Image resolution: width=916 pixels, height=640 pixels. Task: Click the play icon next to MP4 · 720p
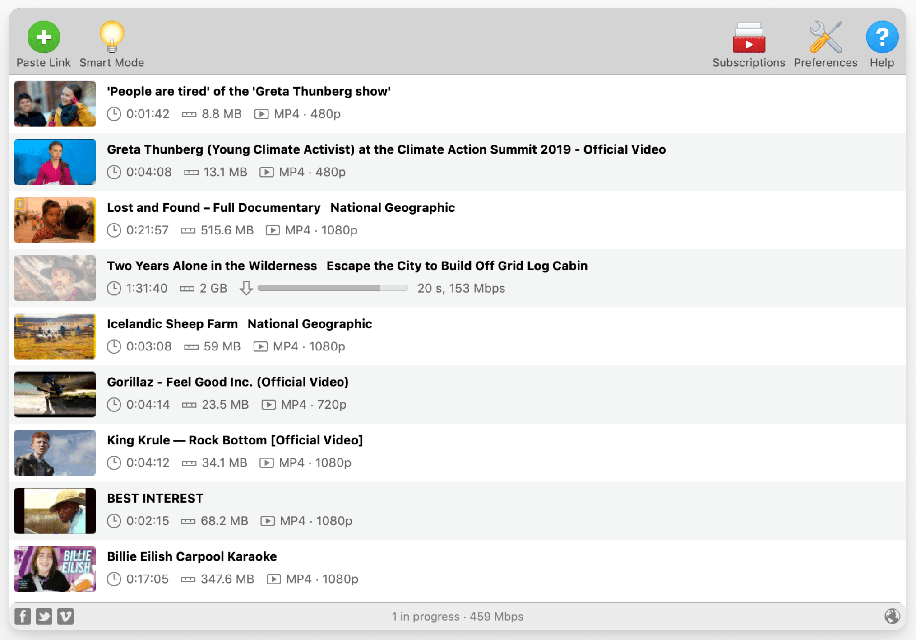pos(268,405)
